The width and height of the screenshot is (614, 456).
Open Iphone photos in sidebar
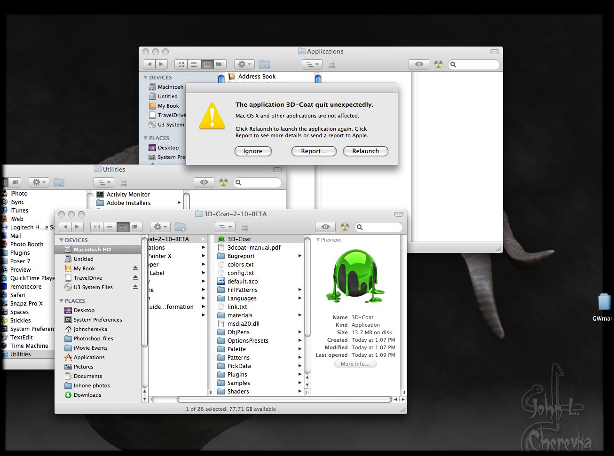(98, 385)
